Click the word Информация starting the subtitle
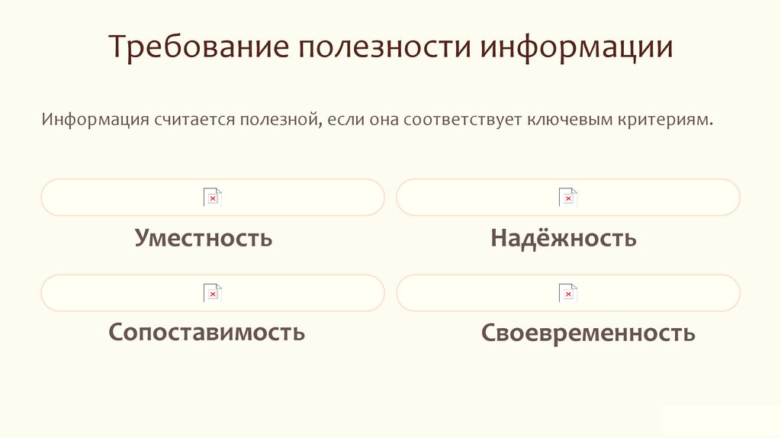This screenshot has height=438, width=781. coord(95,121)
